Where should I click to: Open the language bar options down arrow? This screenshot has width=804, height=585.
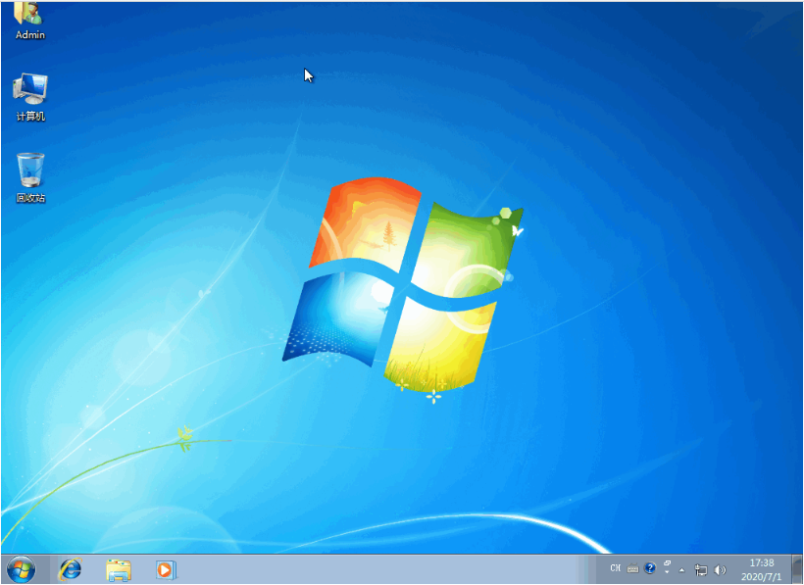pos(667,572)
